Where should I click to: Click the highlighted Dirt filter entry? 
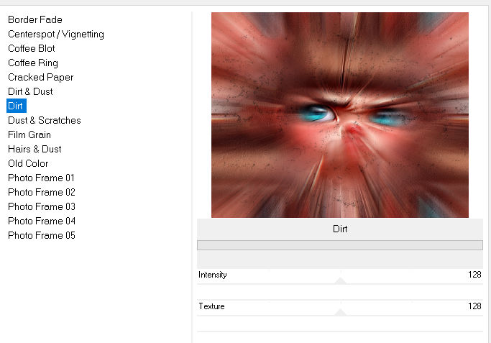click(x=16, y=106)
